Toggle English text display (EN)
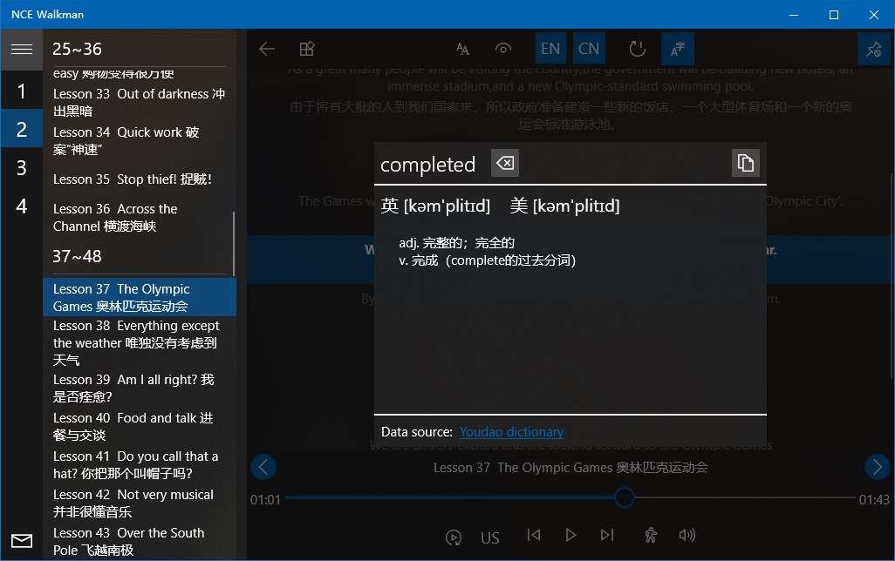This screenshot has height=561, width=895. (x=550, y=49)
